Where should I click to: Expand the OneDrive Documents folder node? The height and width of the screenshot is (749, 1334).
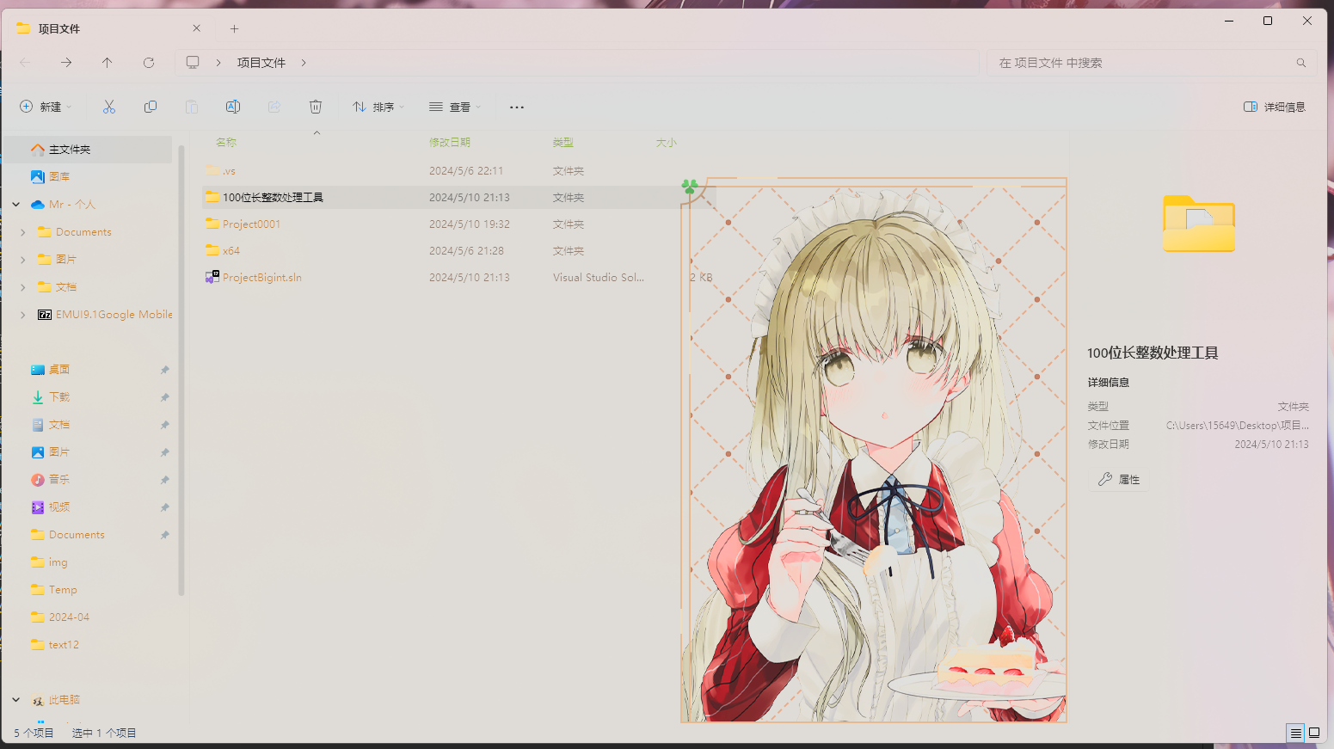[23, 232]
